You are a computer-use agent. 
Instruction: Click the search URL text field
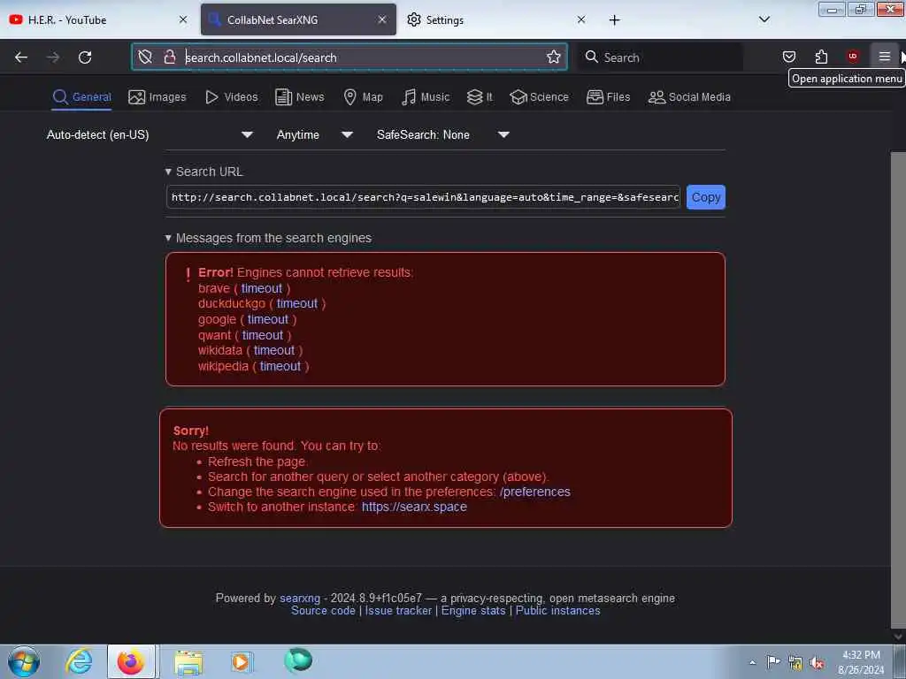pos(424,197)
